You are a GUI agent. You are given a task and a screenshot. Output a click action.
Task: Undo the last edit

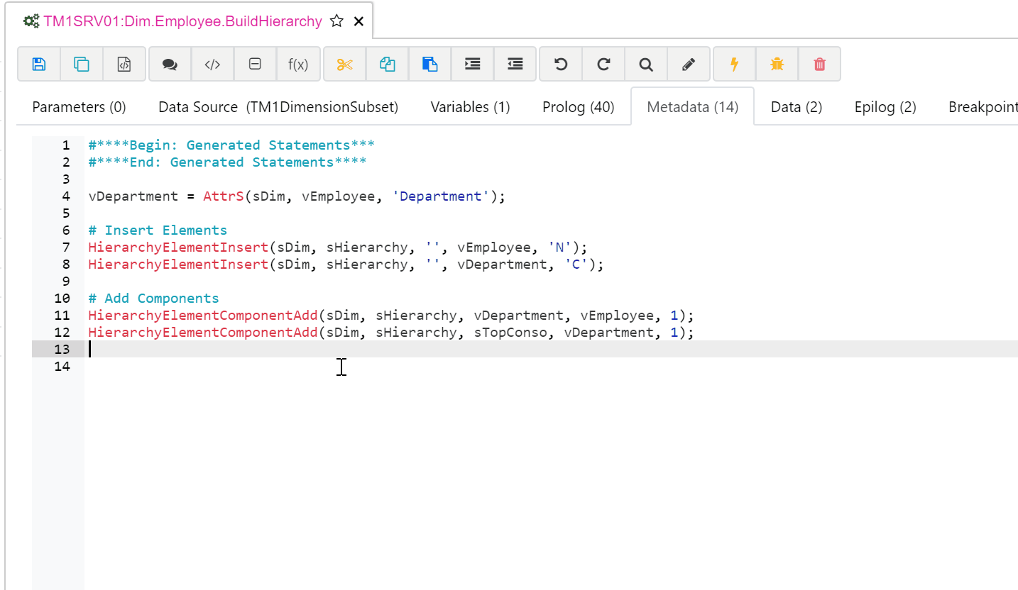(x=560, y=64)
